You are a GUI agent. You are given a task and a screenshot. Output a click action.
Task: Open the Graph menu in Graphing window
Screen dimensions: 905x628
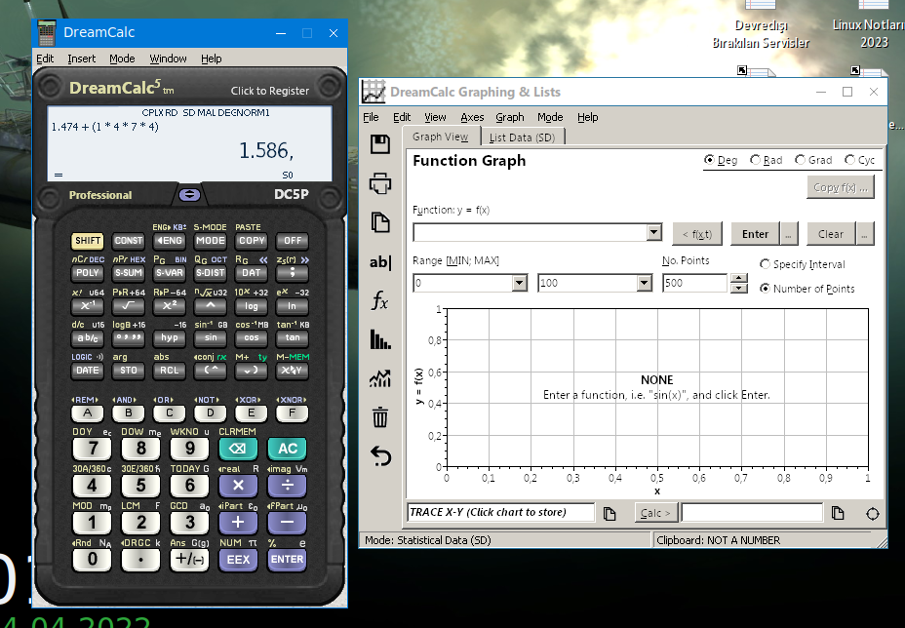pos(510,117)
